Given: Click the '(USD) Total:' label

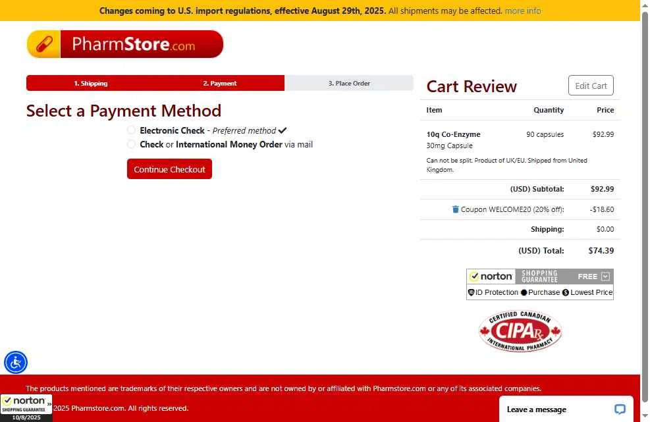Looking at the screenshot, I should [541, 251].
